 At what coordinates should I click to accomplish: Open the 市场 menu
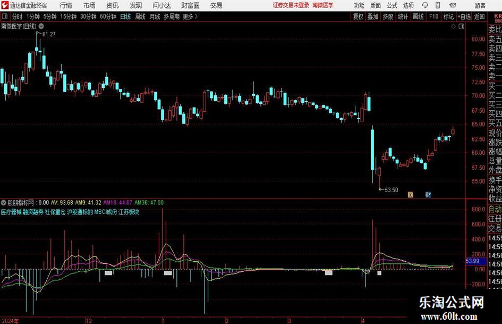click(89, 5)
